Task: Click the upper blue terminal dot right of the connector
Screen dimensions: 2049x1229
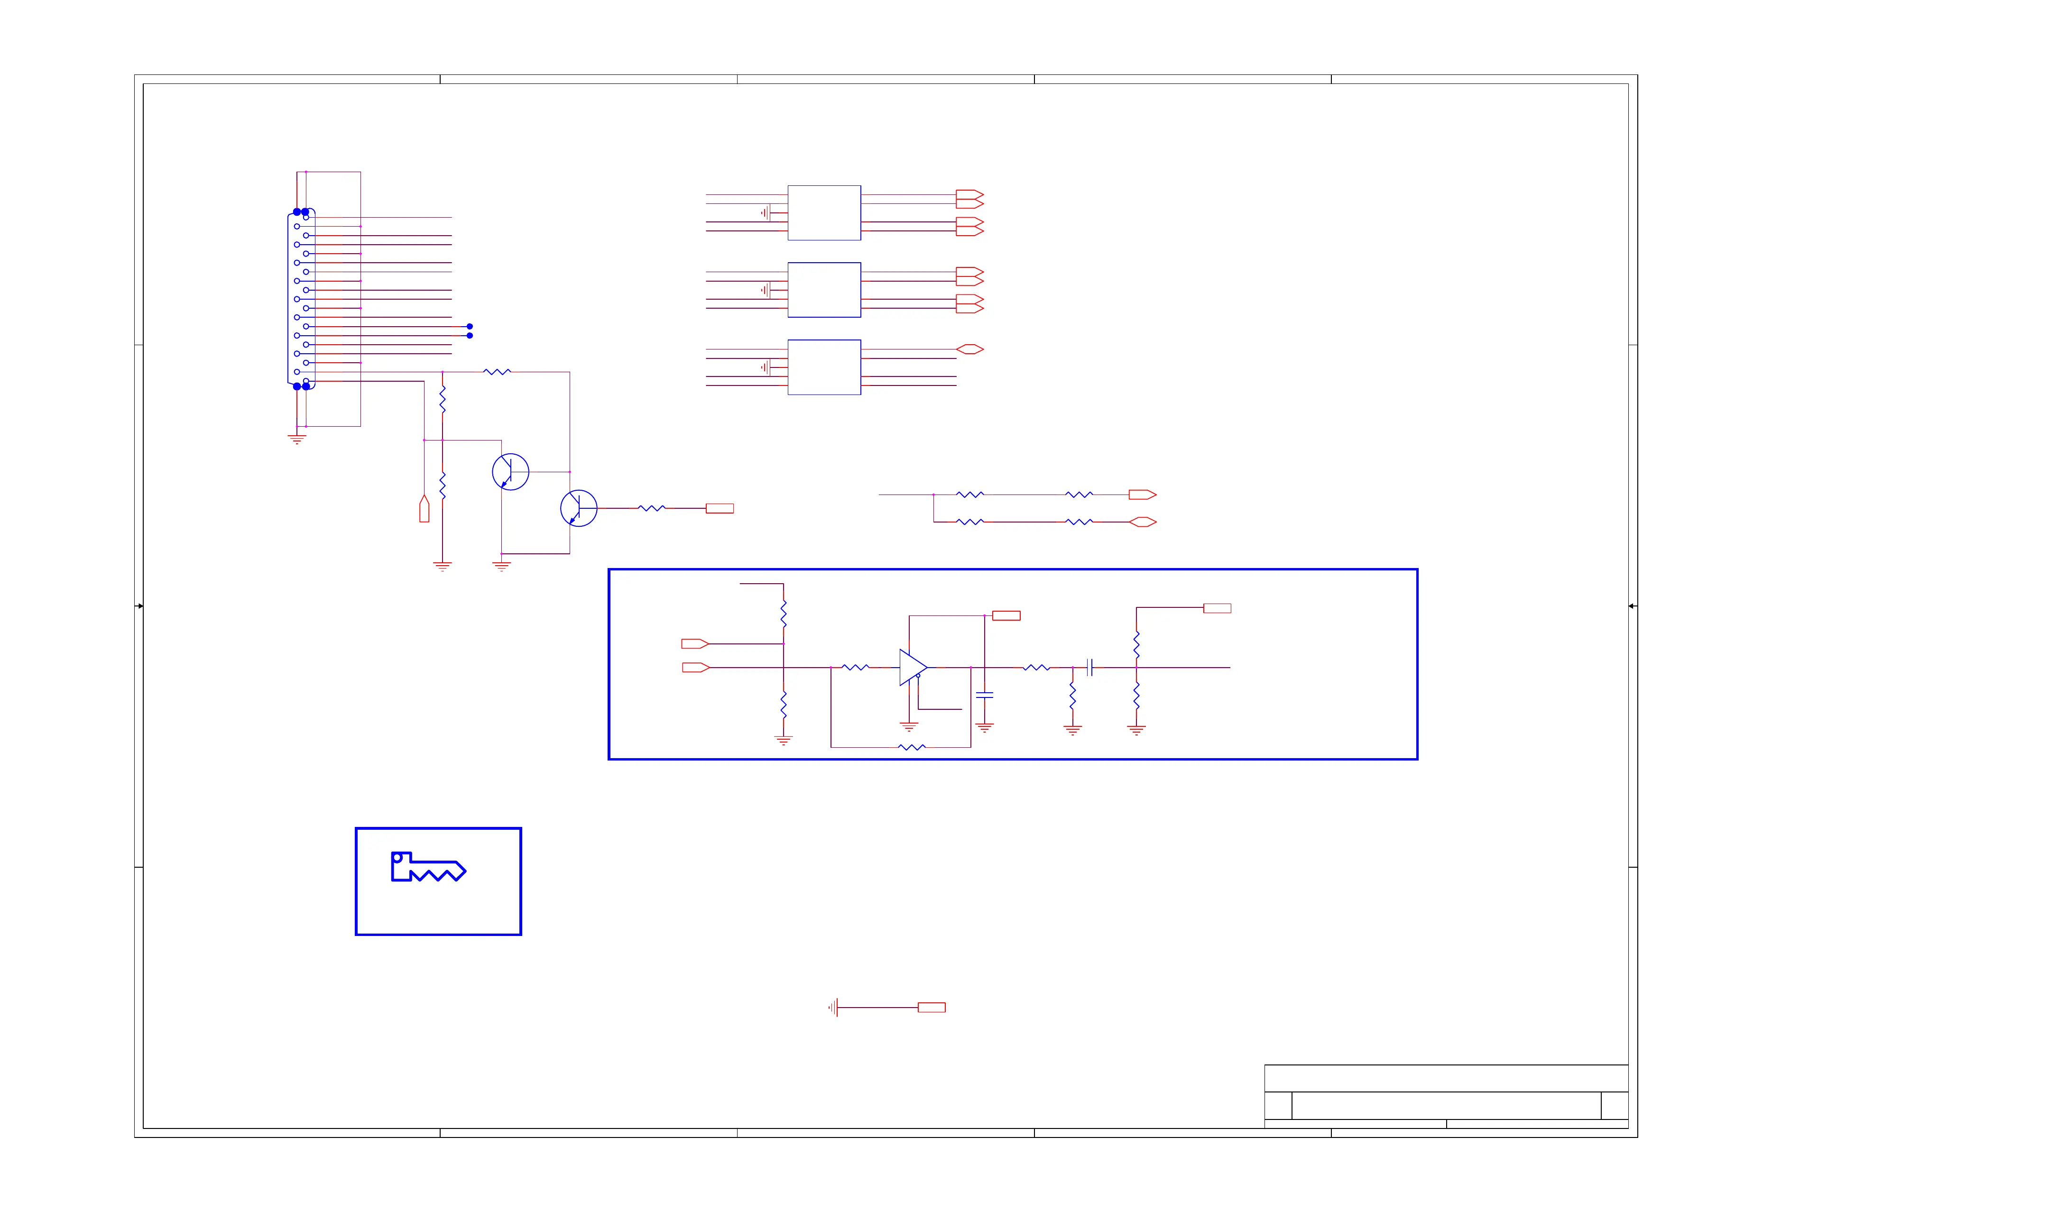Action: [470, 326]
